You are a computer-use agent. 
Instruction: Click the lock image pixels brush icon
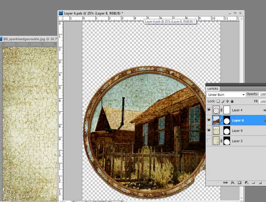pyautogui.click(x=223, y=101)
